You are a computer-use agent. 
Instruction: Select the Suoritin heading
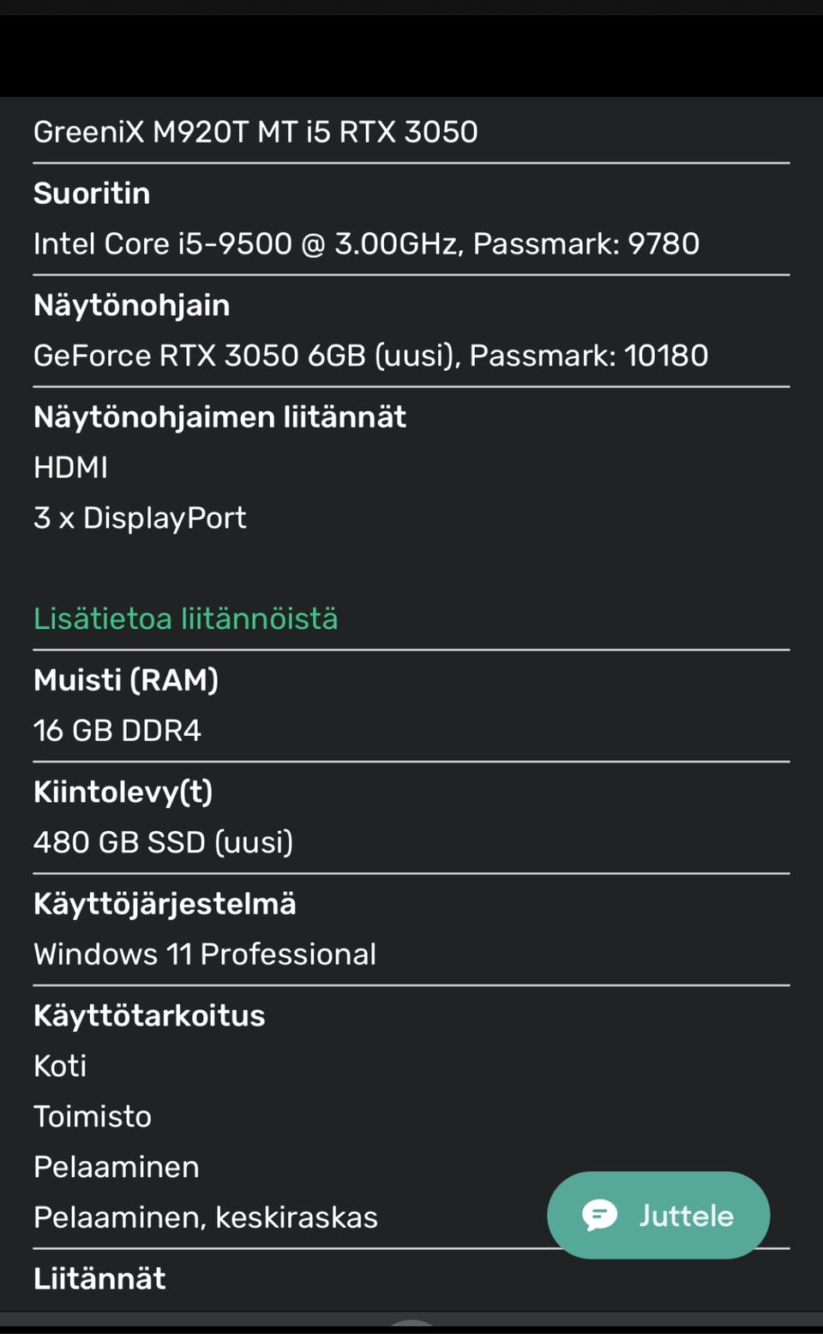click(92, 194)
